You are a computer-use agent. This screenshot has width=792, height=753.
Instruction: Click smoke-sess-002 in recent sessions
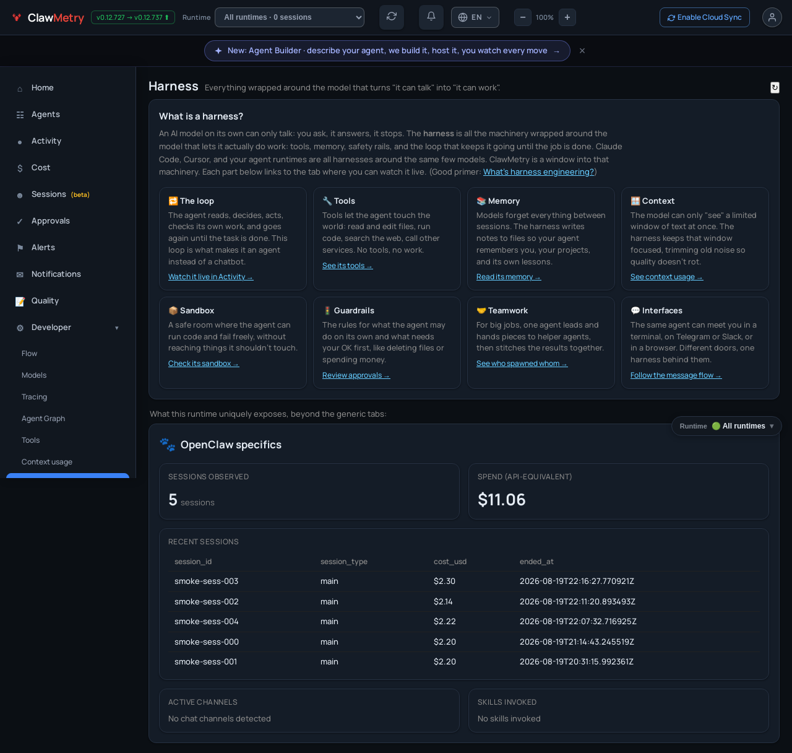pyautogui.click(x=206, y=602)
